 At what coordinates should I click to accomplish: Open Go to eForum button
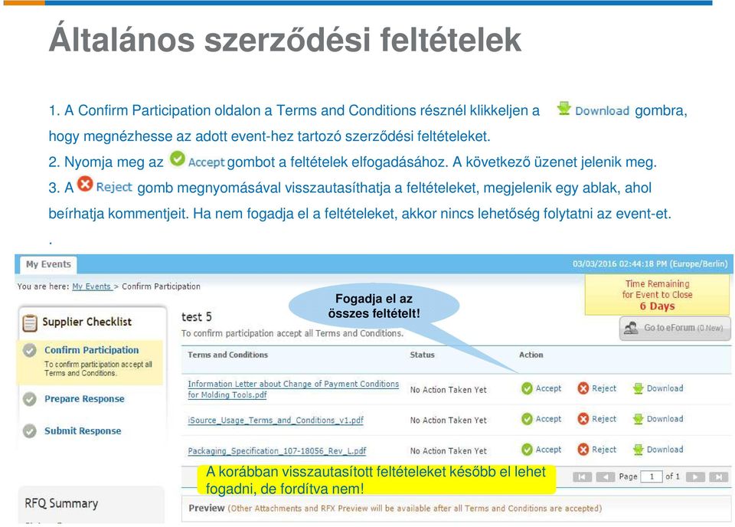675,328
